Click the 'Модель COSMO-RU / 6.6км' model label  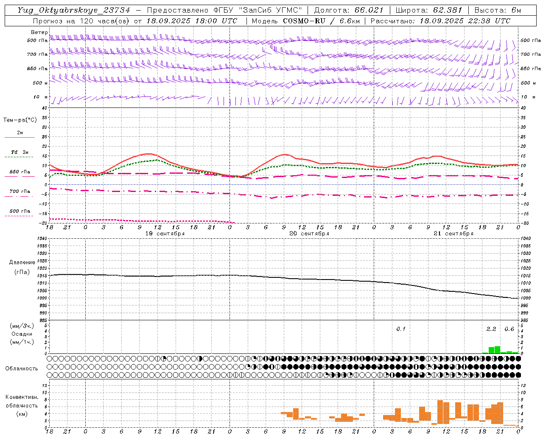click(x=305, y=21)
